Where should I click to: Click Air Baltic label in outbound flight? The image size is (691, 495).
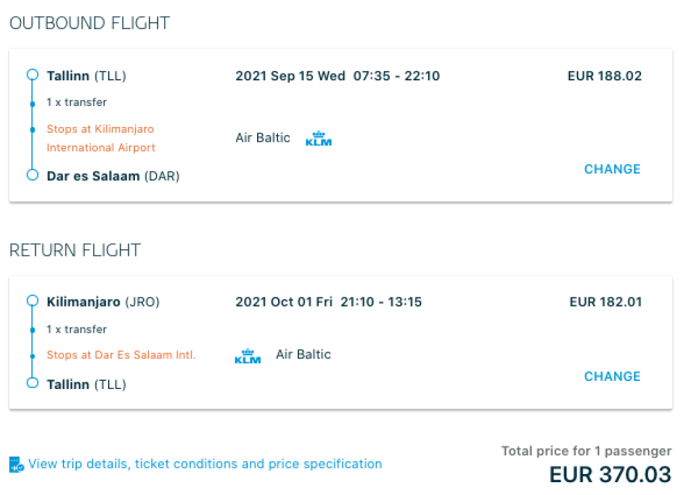(x=262, y=138)
